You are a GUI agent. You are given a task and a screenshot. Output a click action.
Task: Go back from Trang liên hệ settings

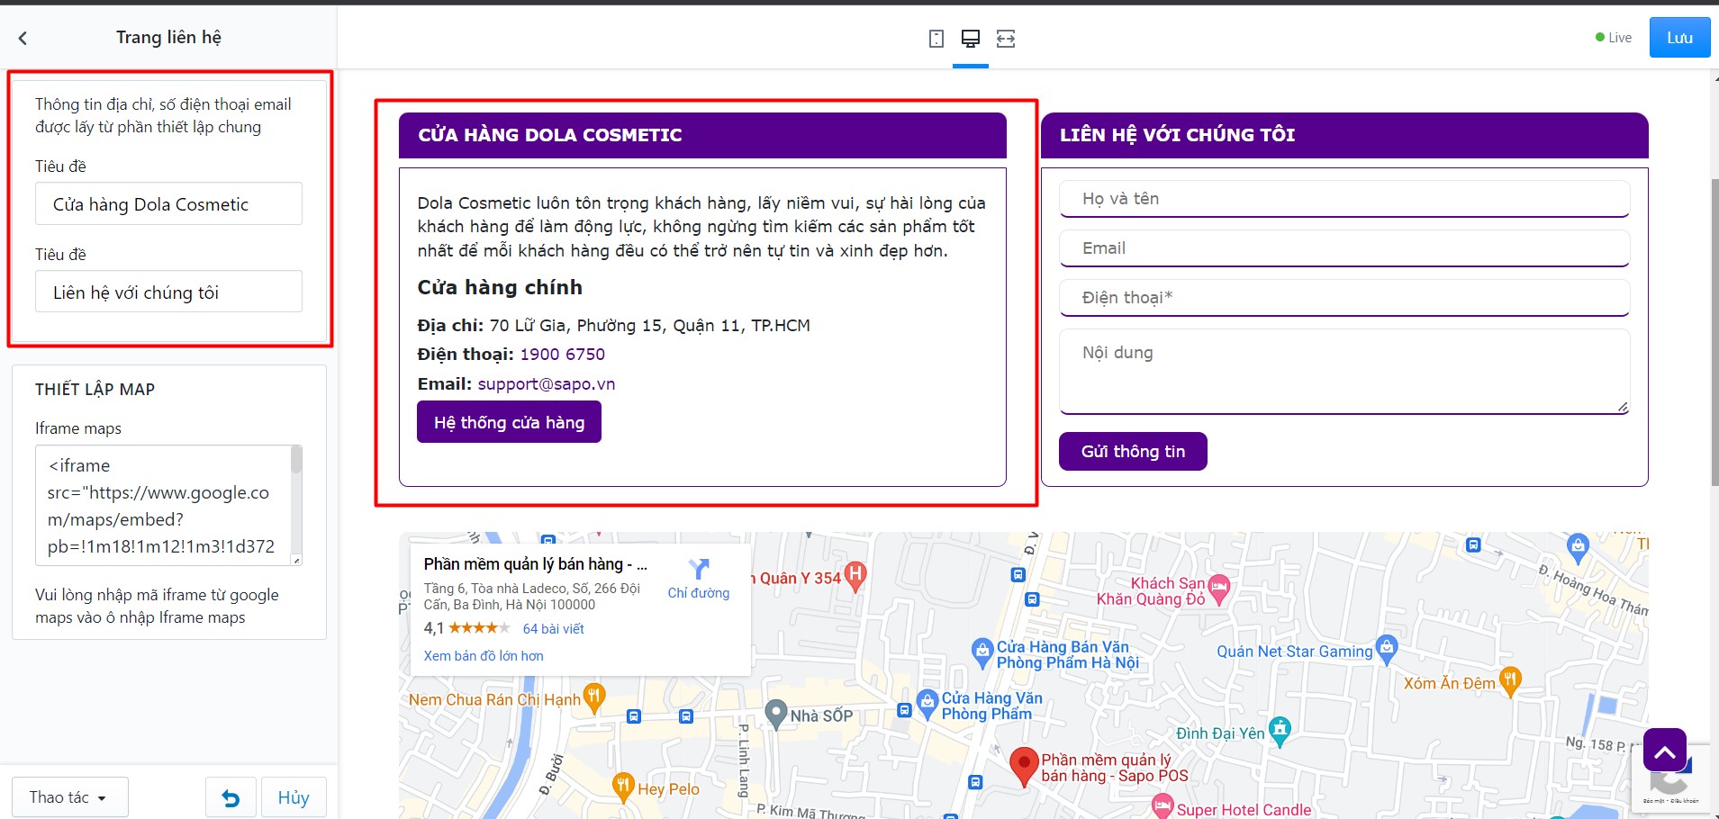(x=23, y=38)
